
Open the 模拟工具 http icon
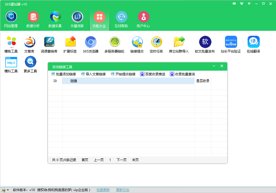[11, 65]
